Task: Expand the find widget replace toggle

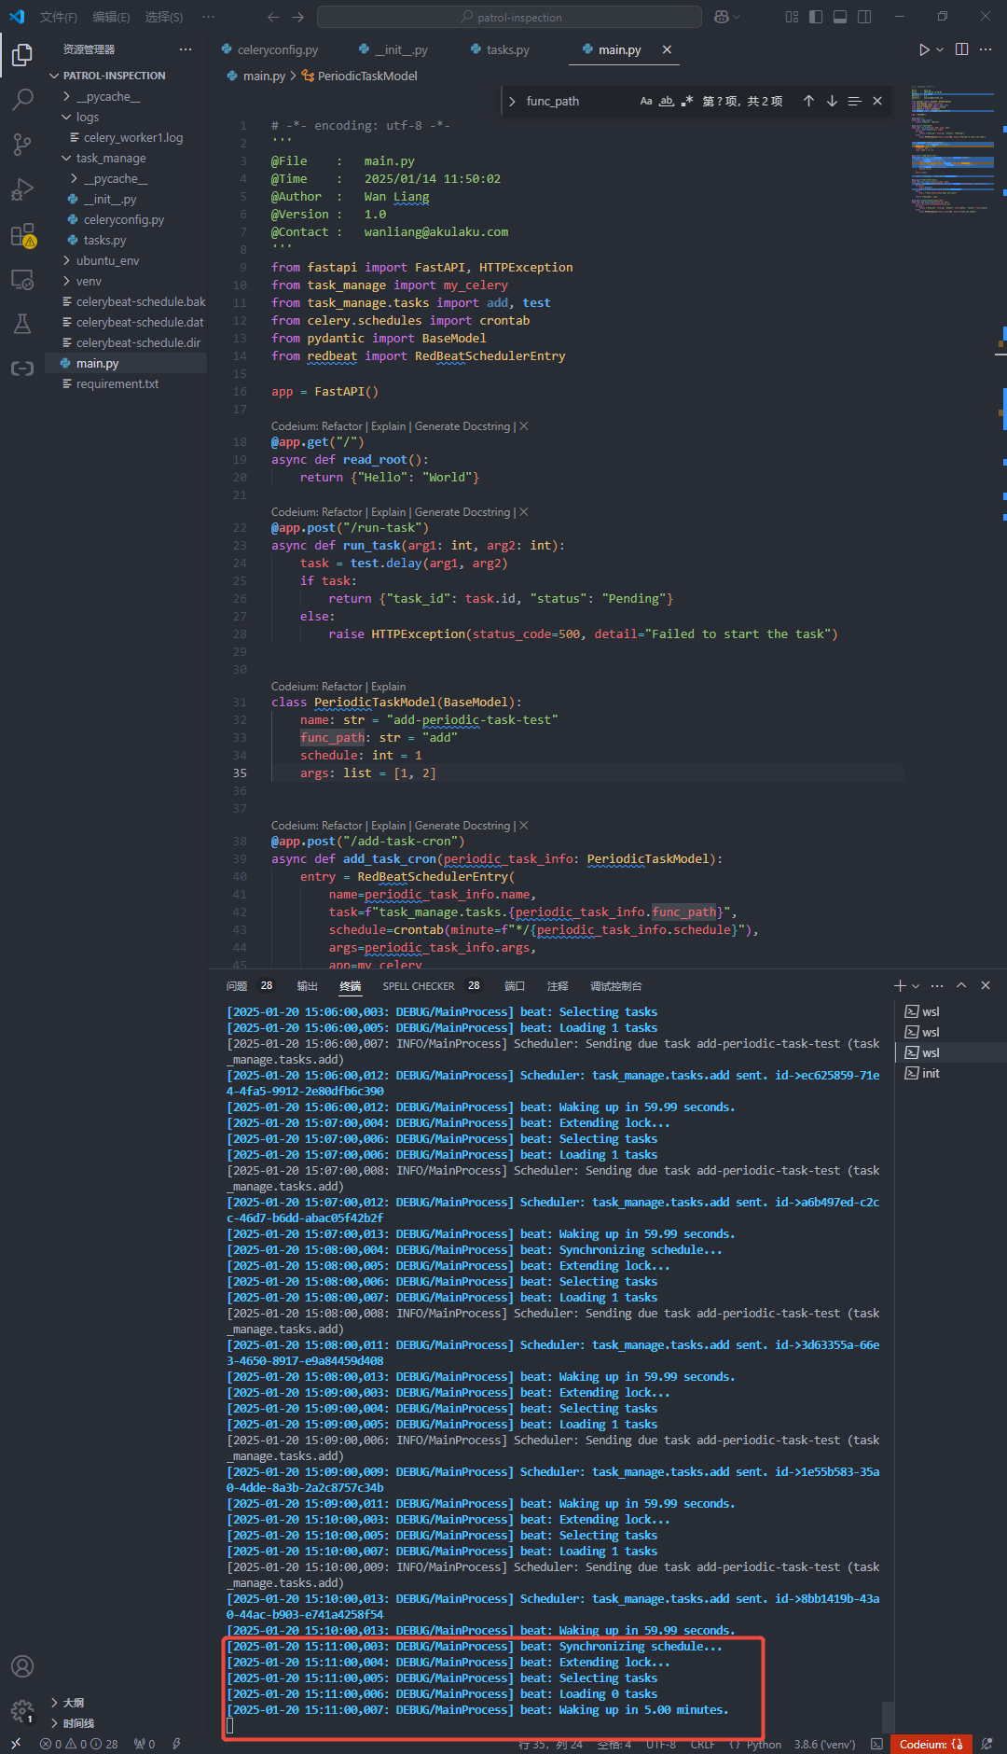Action: point(512,101)
